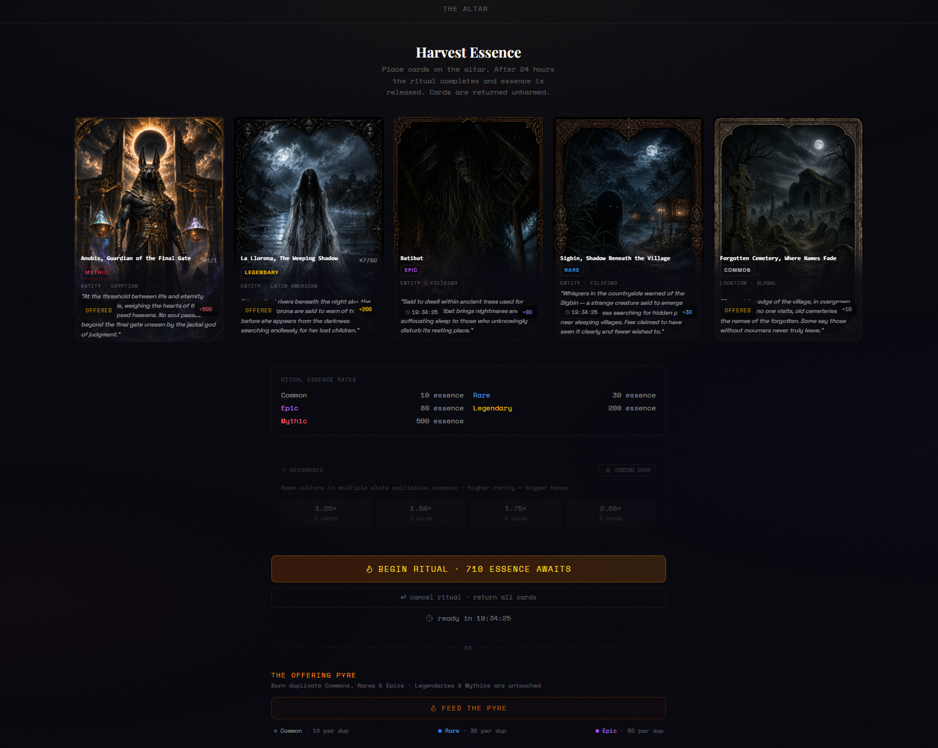
Task: Click the OFFERED label on Forgotten Cemetery card
Action: pos(738,311)
